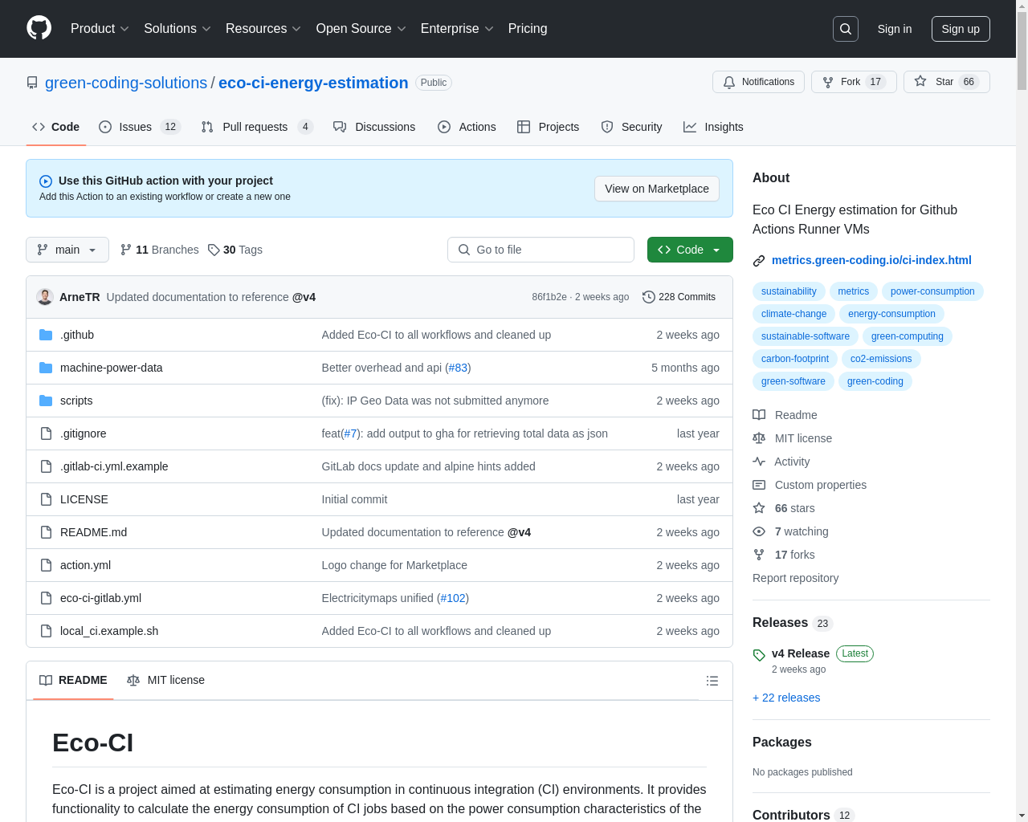Click the 228 Commits link
Image resolution: width=1028 pixels, height=822 pixels.
click(679, 297)
